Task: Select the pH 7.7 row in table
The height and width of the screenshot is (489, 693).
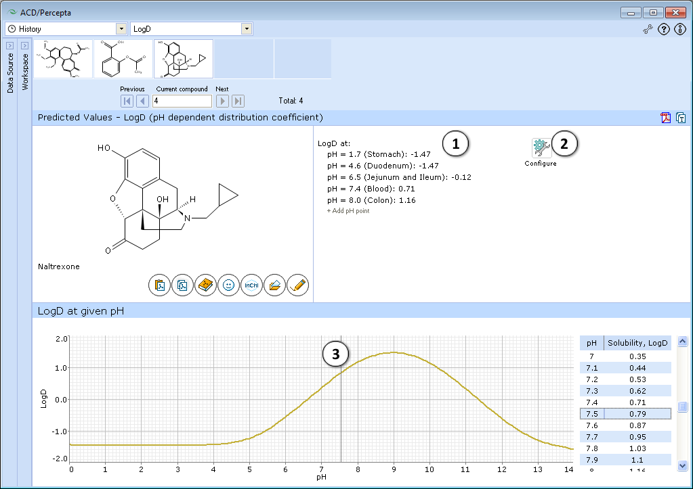Action: click(625, 437)
